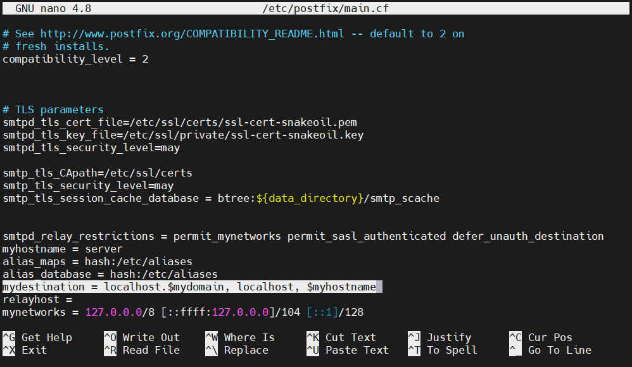Click the /etc/postfix/main.cf filename in title bar
632x367 pixels.
325,8
